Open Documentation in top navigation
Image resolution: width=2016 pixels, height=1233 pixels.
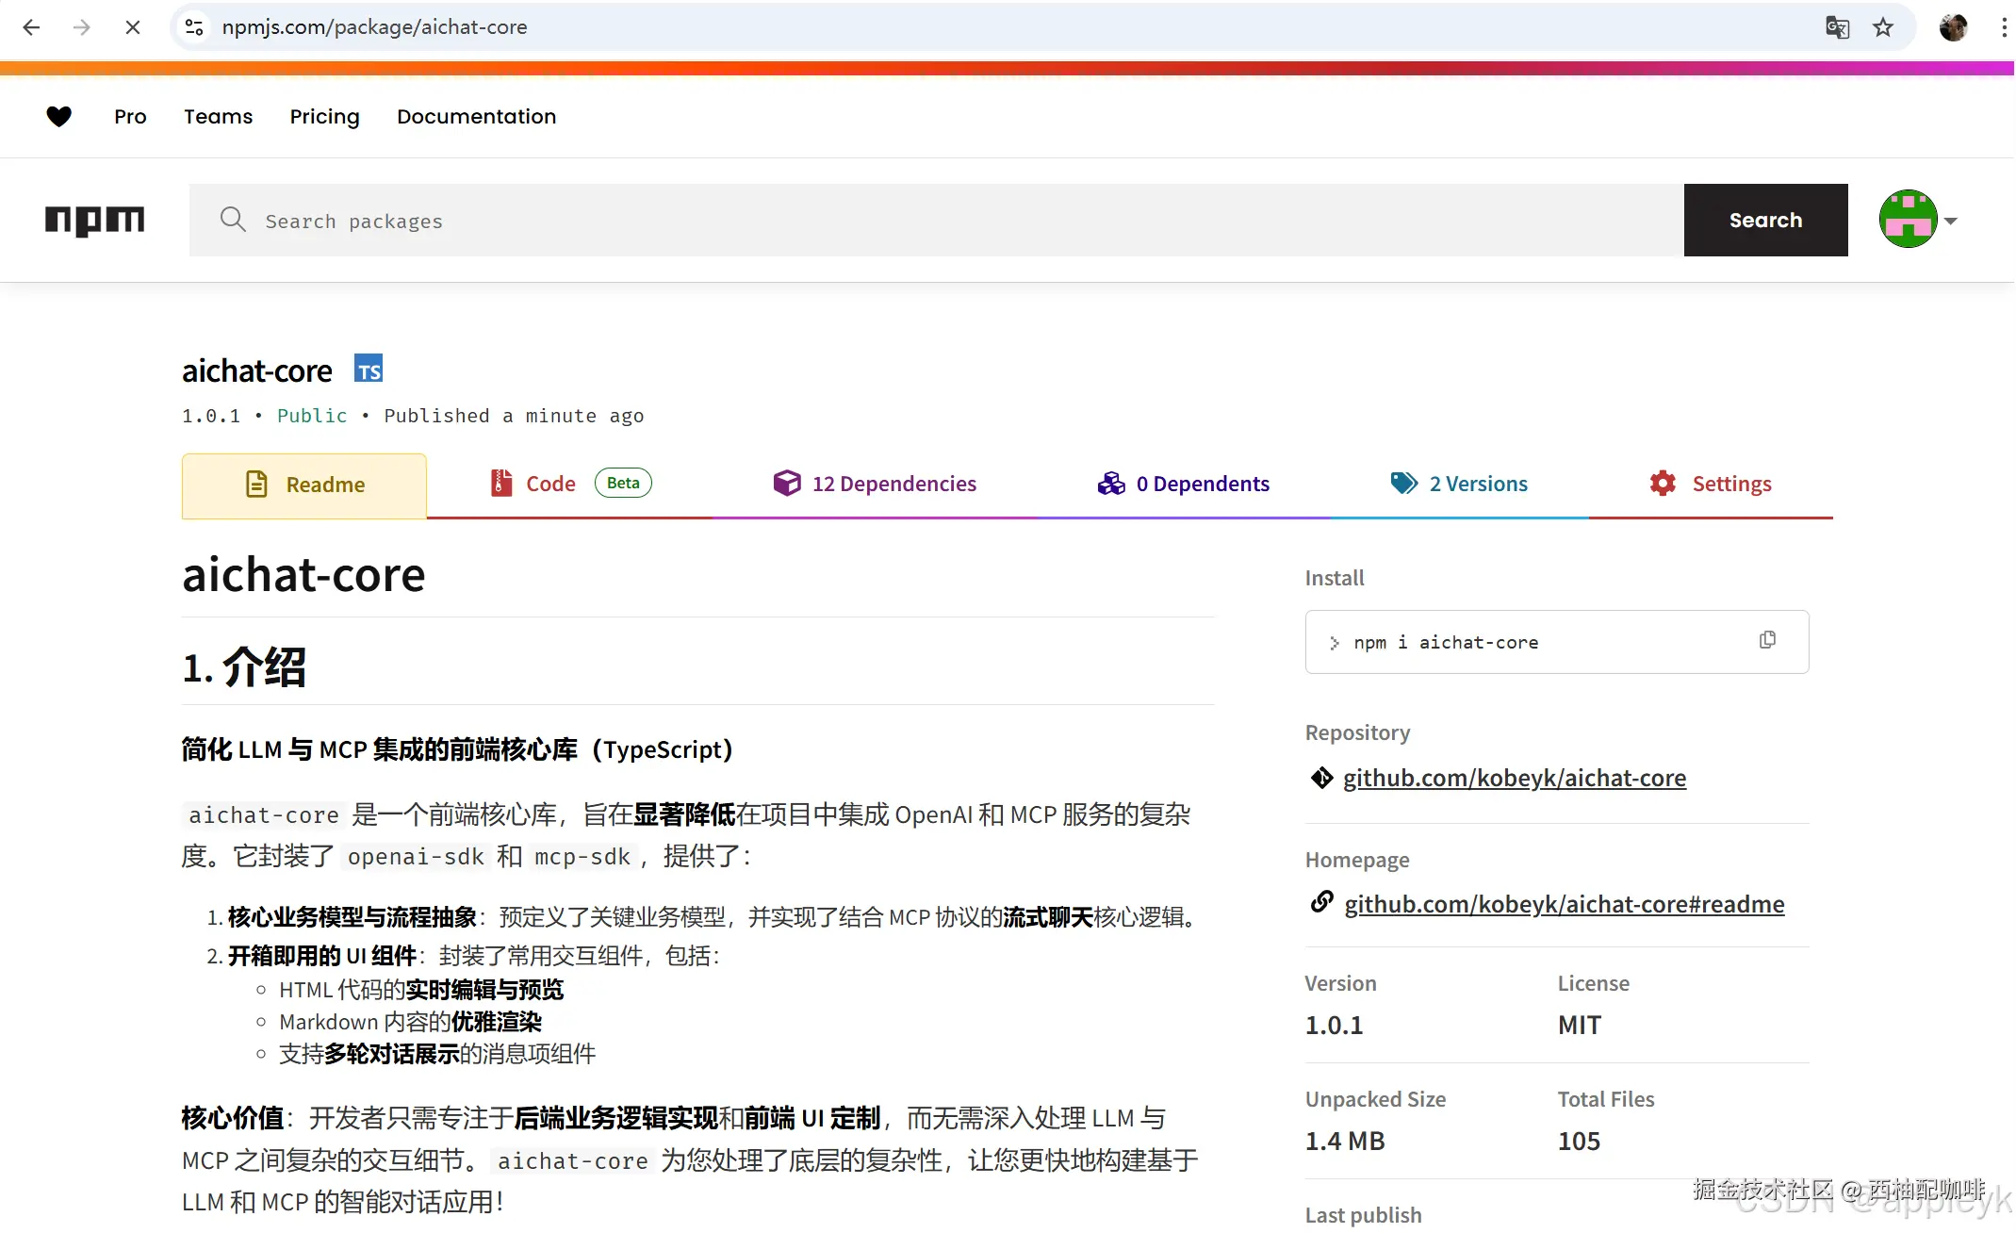[476, 116]
